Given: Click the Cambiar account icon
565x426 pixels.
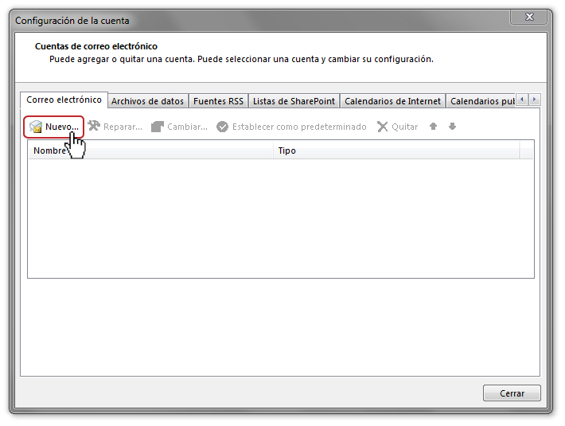Looking at the screenshot, I should [158, 127].
